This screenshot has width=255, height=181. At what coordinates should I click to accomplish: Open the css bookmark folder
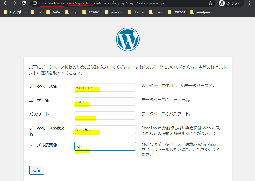coord(36,12)
